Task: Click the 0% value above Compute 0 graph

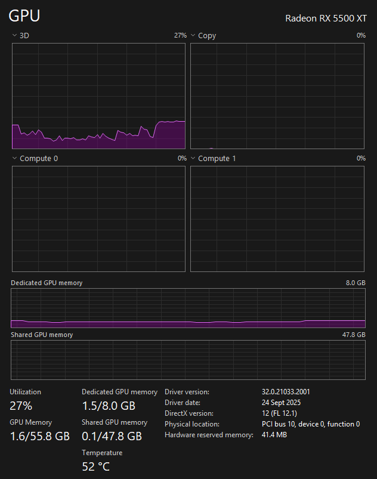Action: (182, 158)
